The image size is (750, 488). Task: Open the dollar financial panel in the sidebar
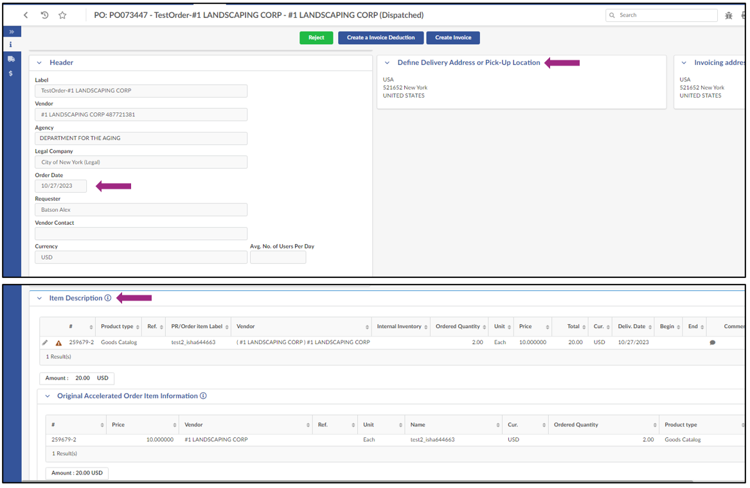coord(10,73)
